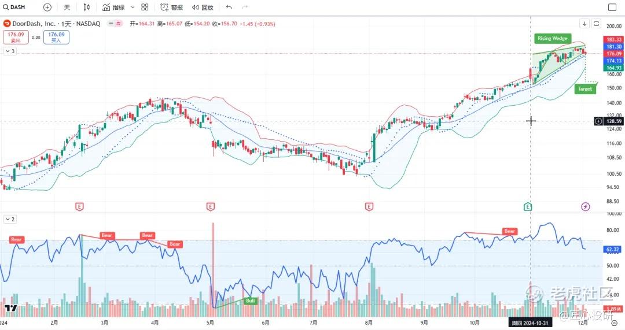Open the earnings marker near May
The image size is (625, 330).
tap(211, 206)
